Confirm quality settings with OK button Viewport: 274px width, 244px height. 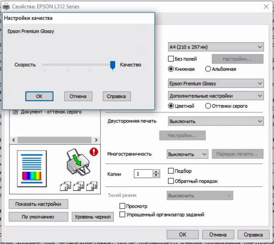point(39,96)
